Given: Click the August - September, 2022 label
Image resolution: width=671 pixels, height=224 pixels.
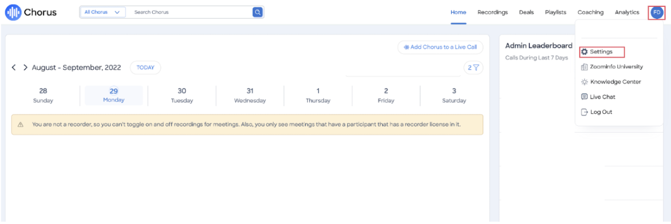Looking at the screenshot, I should [76, 67].
